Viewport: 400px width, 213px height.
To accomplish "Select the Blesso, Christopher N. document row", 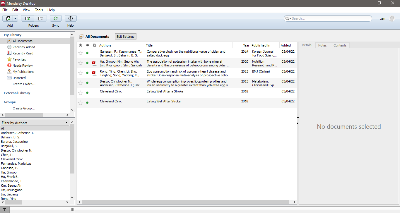I will point(187,83).
